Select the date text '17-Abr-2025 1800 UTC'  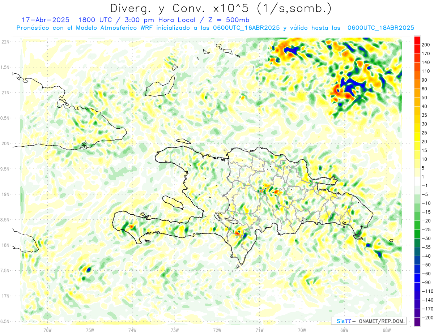click(x=66, y=20)
